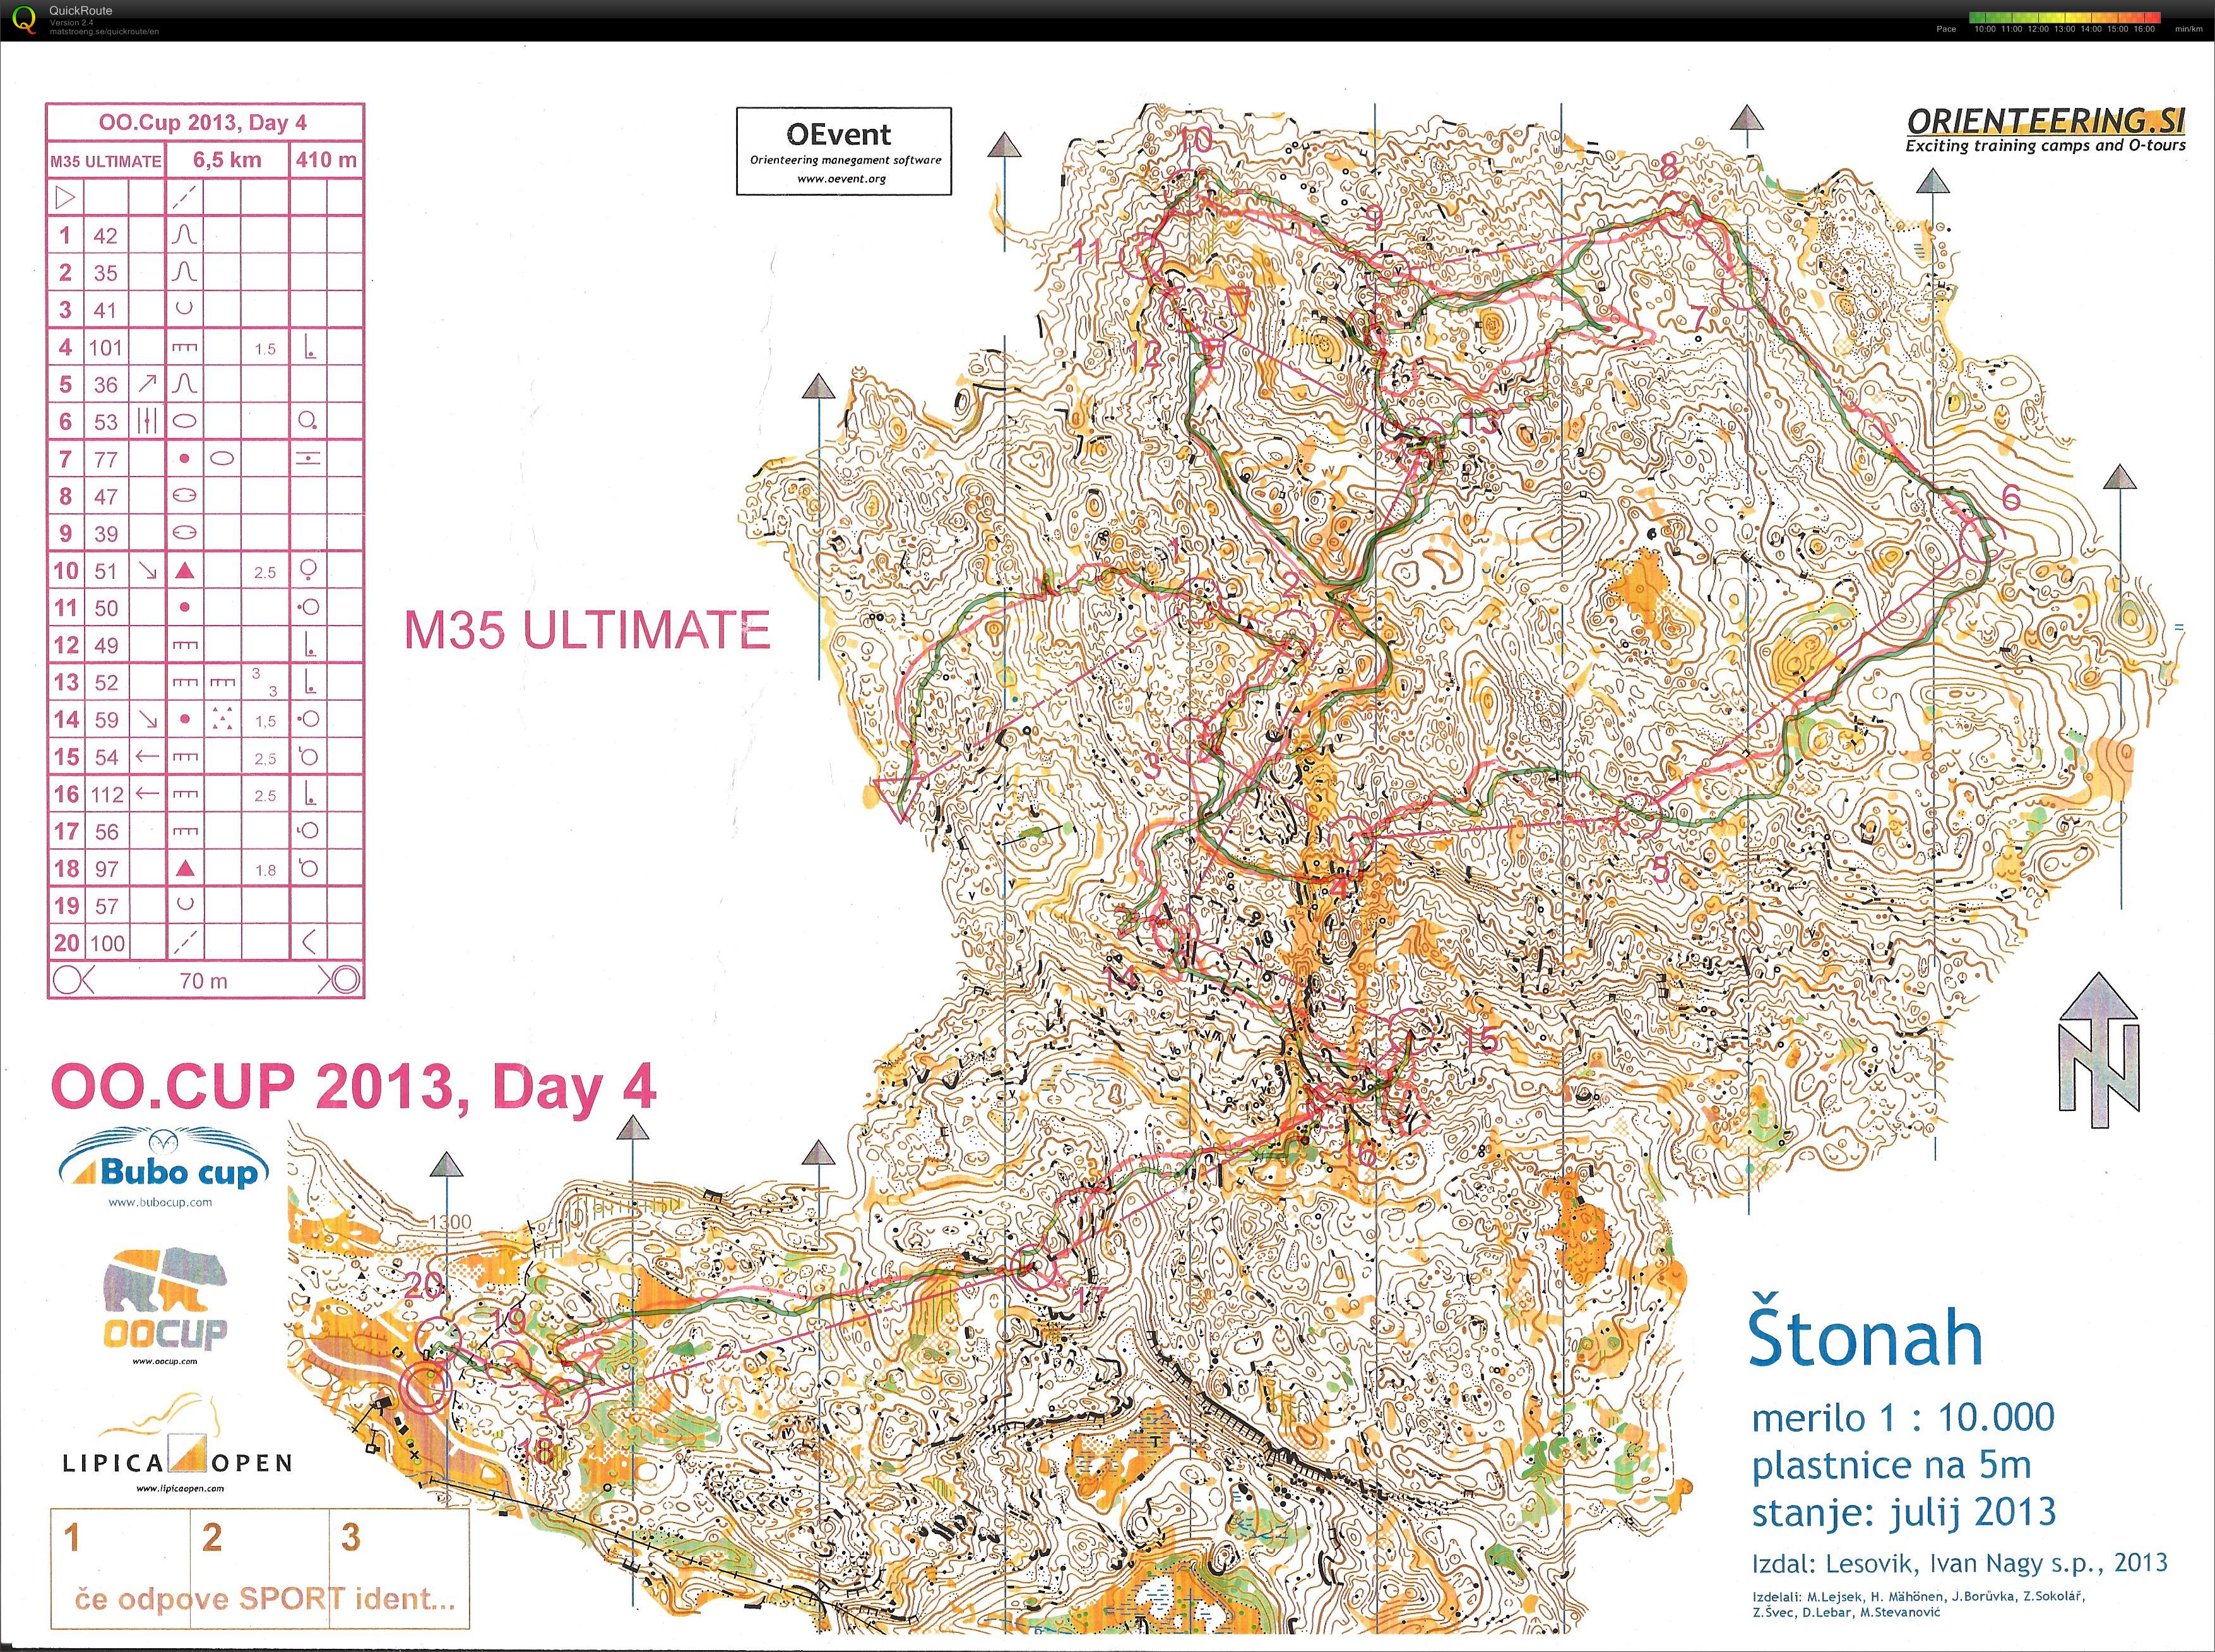Click the '410 m' climb cell
2215x1652 pixels.
tap(327, 160)
